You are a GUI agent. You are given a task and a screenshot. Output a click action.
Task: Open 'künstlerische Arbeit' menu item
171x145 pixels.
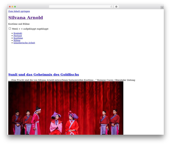[24, 43]
